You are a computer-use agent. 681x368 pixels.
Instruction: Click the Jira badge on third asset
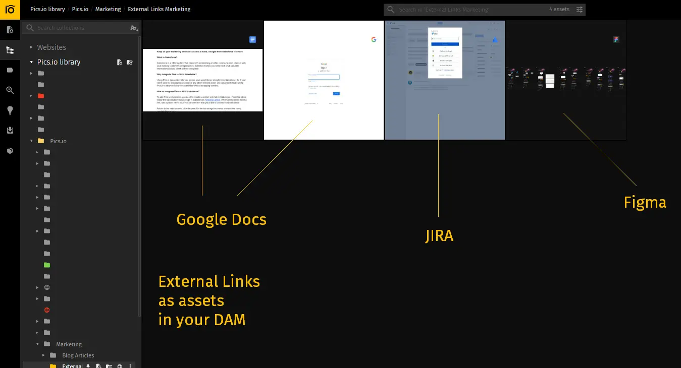(x=495, y=40)
